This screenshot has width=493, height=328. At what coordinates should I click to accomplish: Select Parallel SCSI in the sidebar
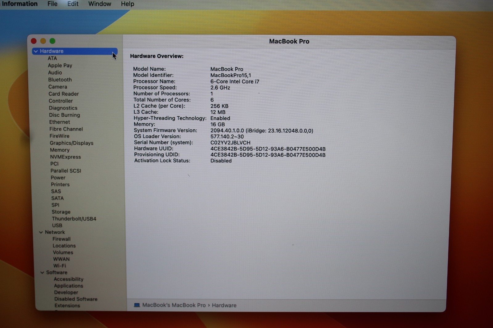click(x=66, y=171)
